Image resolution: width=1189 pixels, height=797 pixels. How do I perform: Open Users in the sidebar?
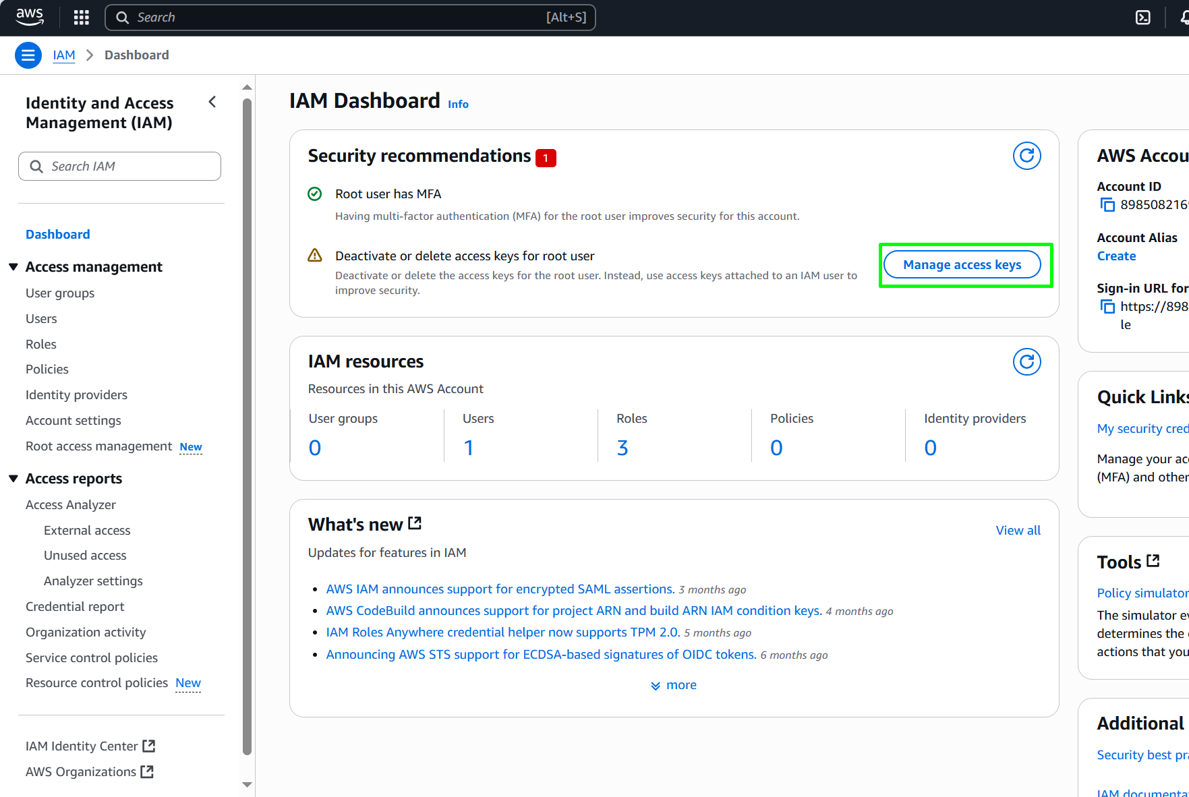click(41, 319)
